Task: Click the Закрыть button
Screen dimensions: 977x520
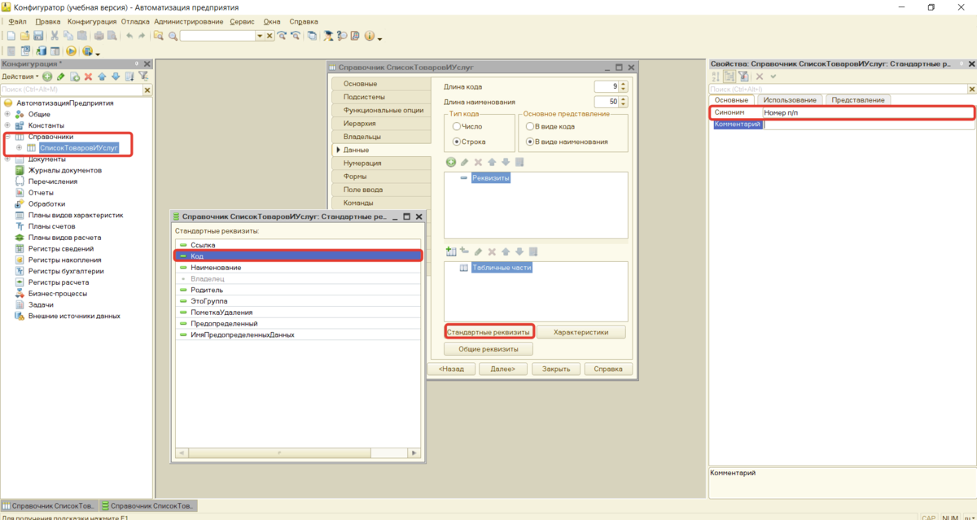Action: pos(555,369)
